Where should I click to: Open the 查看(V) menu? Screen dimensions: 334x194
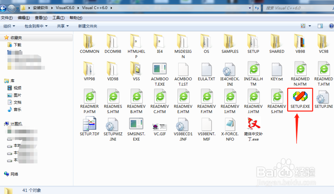41,18
